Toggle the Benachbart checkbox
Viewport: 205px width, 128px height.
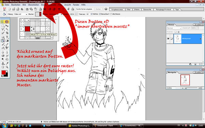[x=100, y=14]
